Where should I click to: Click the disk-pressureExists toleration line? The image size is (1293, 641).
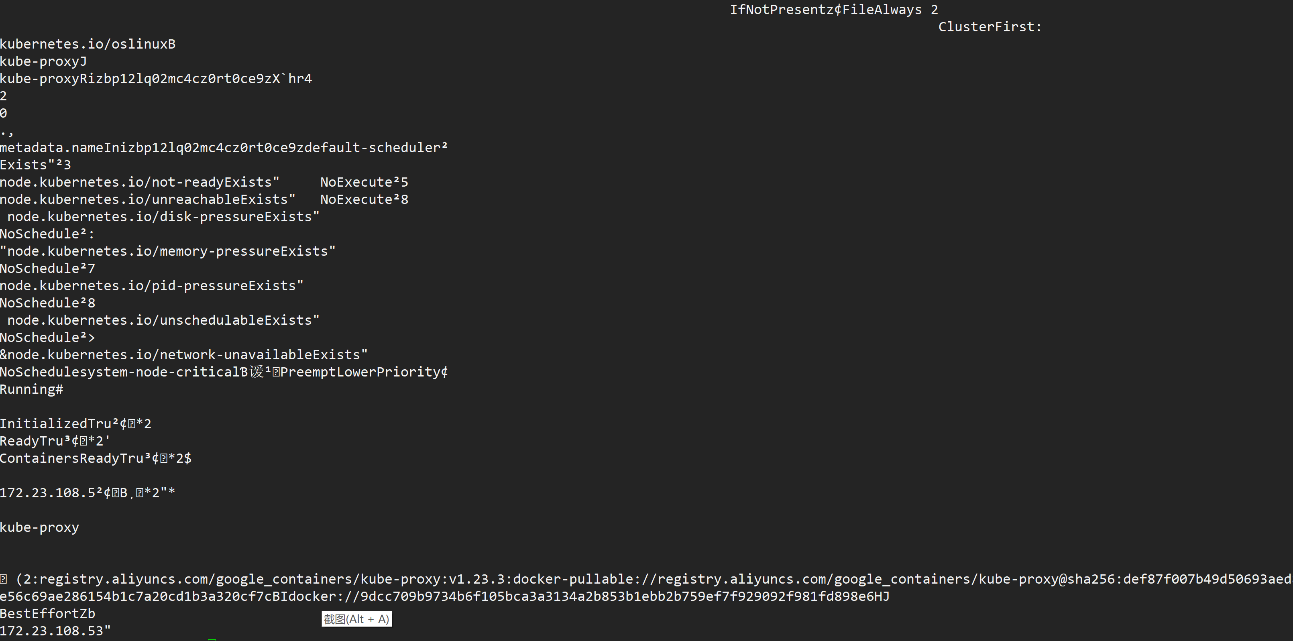[163, 217]
